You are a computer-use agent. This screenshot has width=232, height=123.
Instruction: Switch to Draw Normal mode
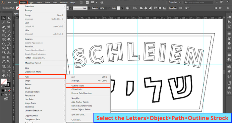point(3,94)
